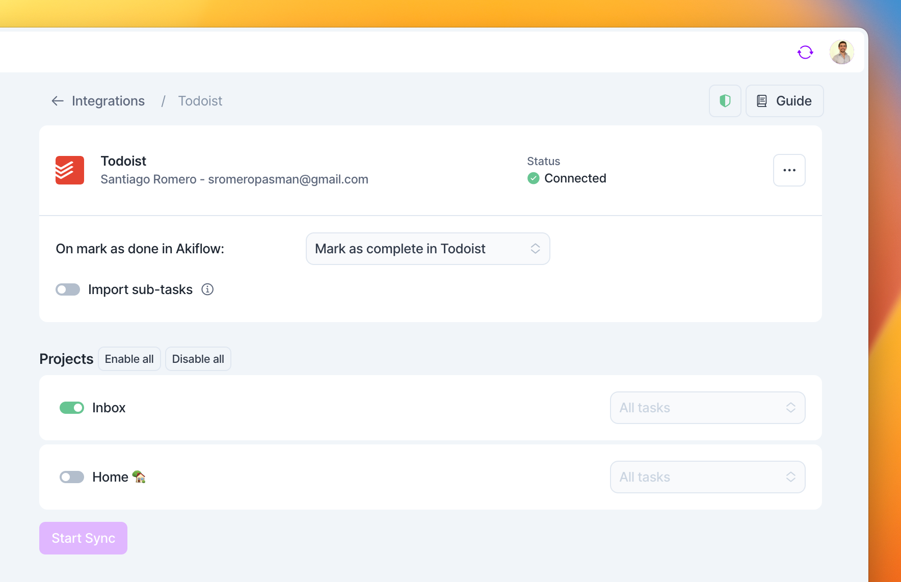Click the Inbox project label
The width and height of the screenshot is (901, 582).
coord(109,408)
